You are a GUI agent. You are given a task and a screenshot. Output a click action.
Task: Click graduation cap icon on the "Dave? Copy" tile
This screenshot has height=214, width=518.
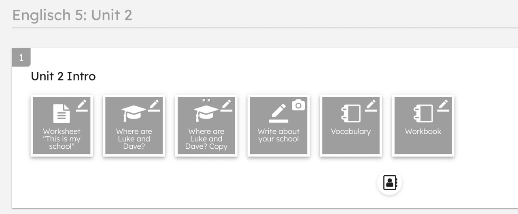pyautogui.click(x=206, y=114)
